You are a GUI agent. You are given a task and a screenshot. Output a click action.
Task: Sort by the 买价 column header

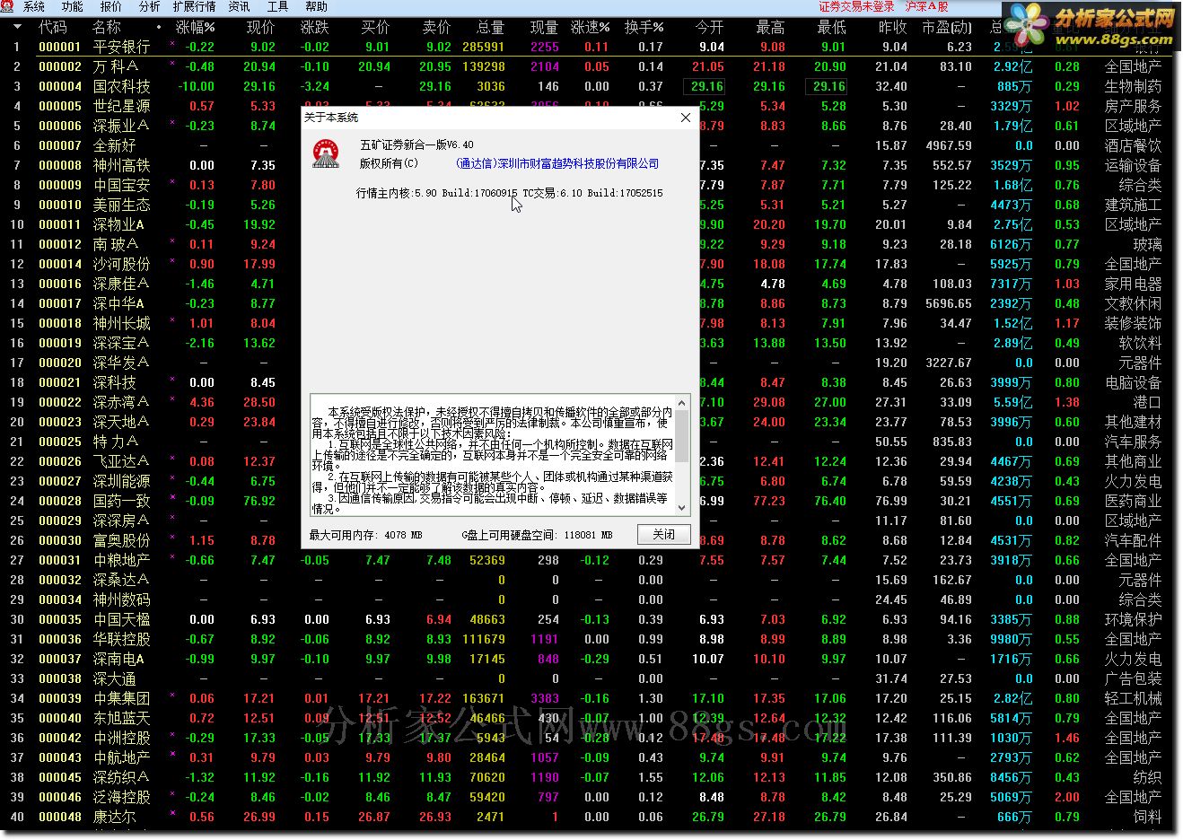coord(375,27)
